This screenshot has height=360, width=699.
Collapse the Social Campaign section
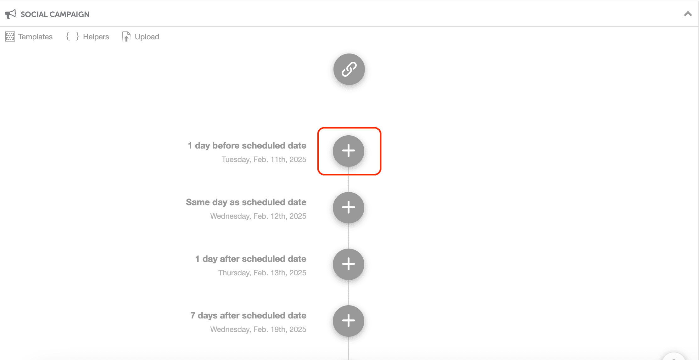(688, 14)
